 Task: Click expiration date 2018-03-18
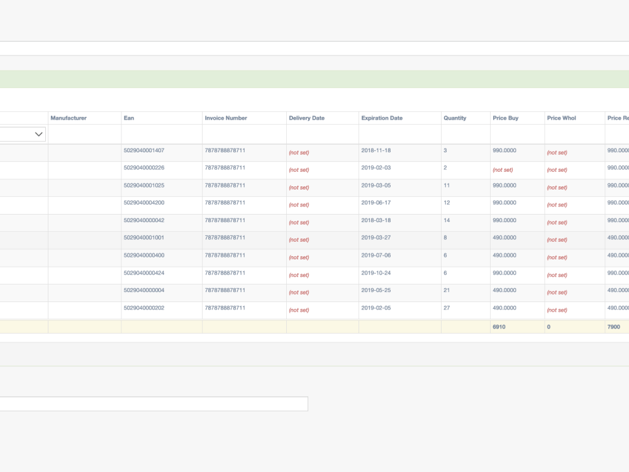(376, 220)
